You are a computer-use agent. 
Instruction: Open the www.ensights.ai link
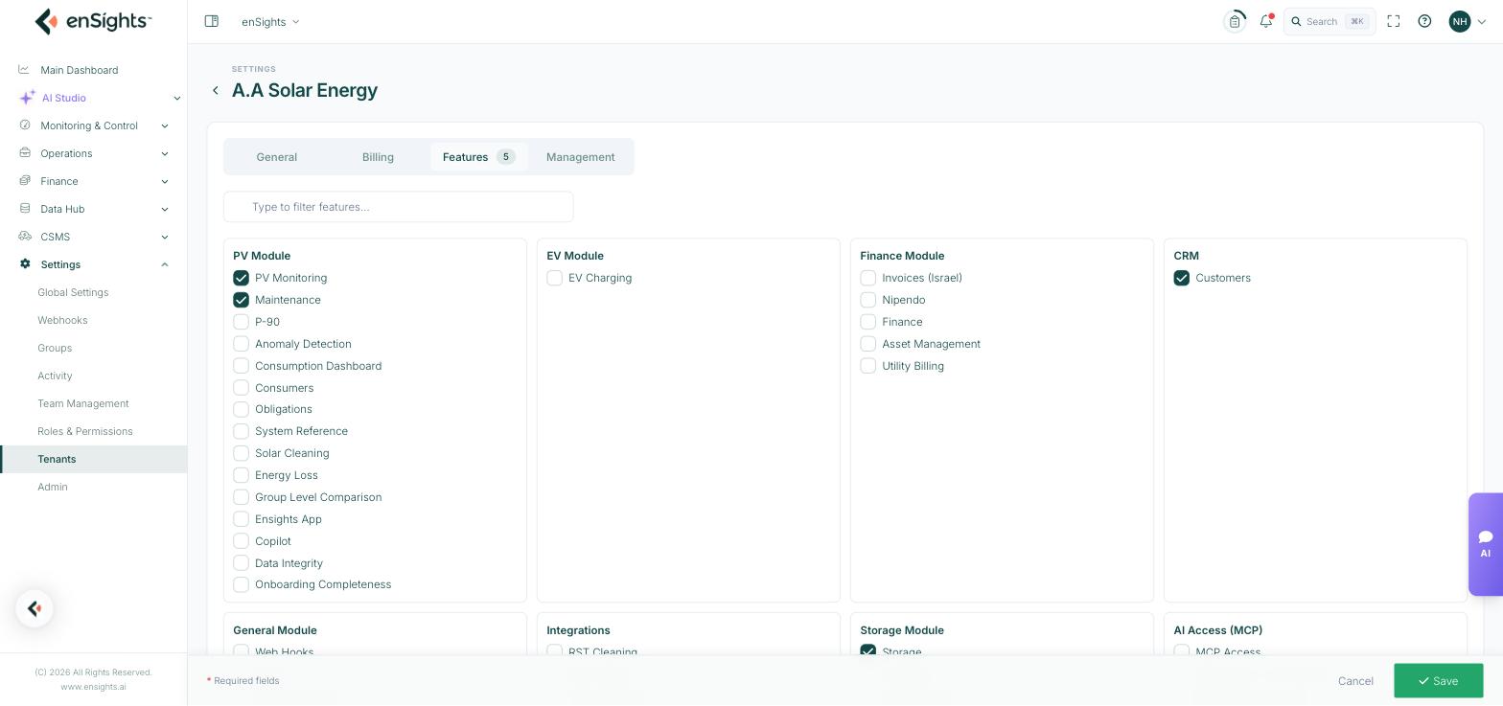coord(93,687)
